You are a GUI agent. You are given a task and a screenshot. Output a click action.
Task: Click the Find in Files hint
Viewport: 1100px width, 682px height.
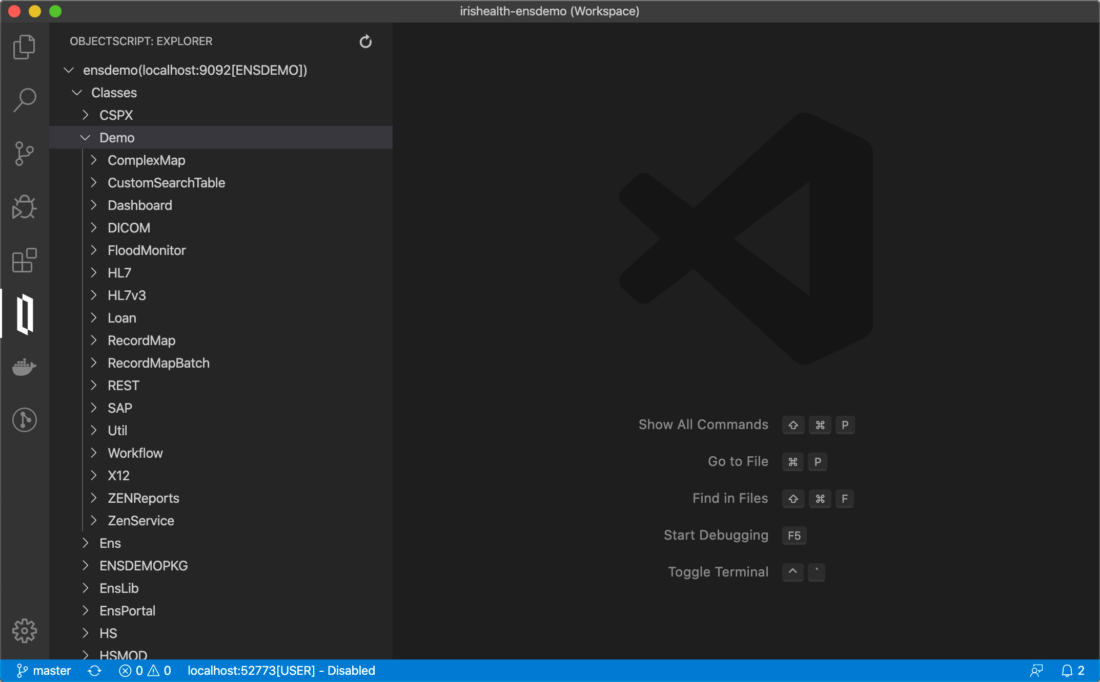[x=730, y=498]
